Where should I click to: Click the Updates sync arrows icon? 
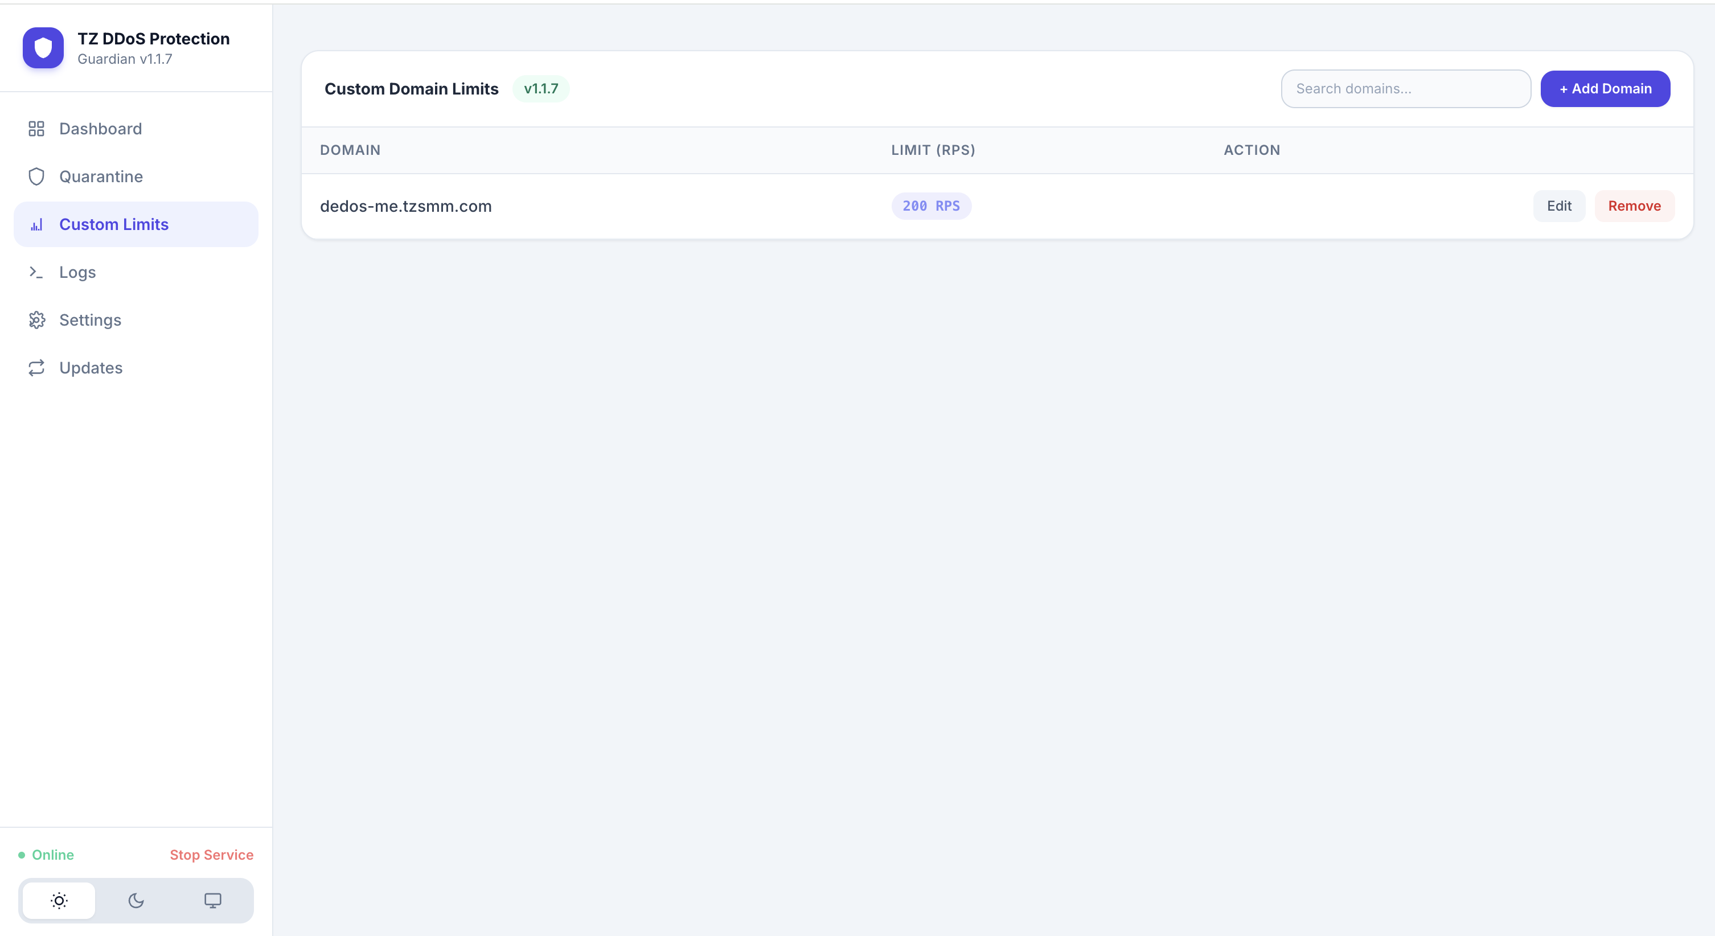click(36, 367)
